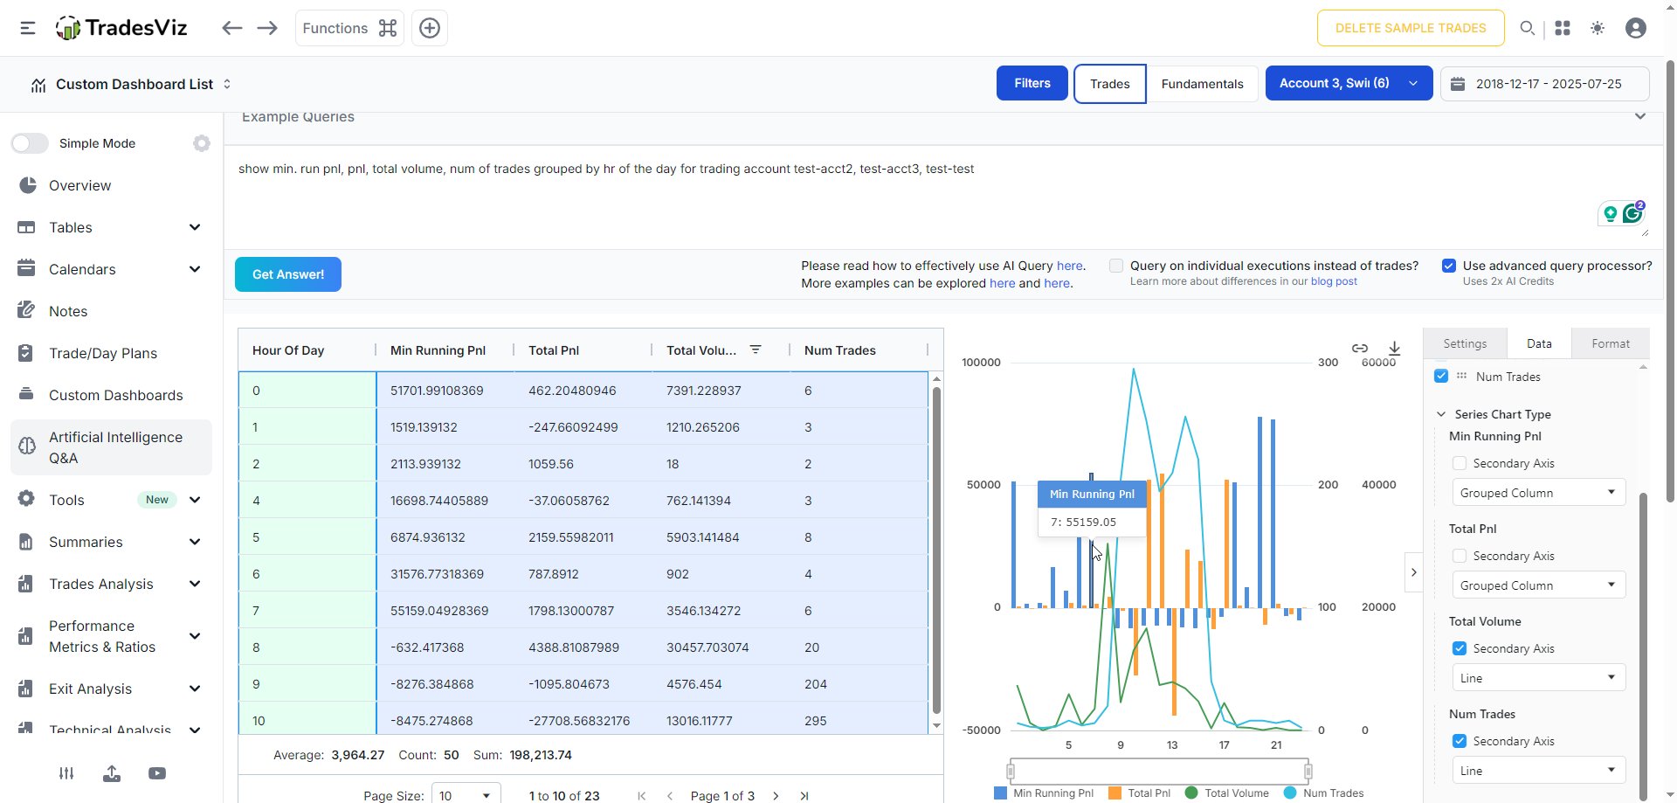The height and width of the screenshot is (803, 1677).
Task: Go back with left arrow
Action: click(231, 28)
